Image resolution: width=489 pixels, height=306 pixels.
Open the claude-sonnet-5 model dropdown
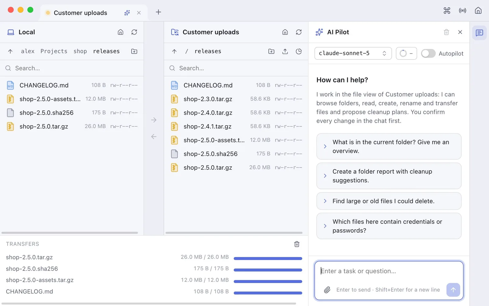tap(353, 54)
